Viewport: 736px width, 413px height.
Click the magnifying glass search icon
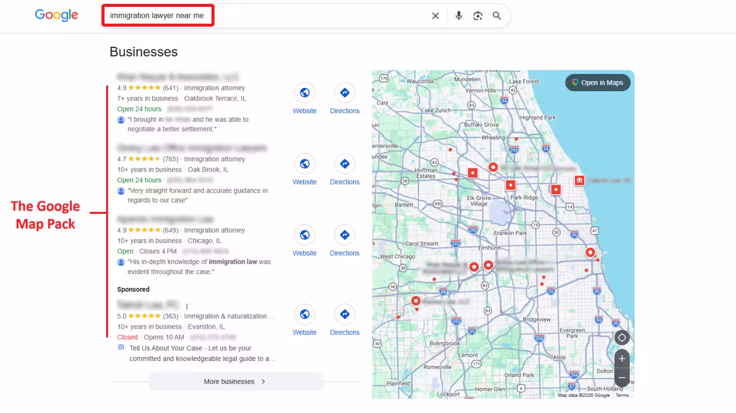[x=497, y=16]
